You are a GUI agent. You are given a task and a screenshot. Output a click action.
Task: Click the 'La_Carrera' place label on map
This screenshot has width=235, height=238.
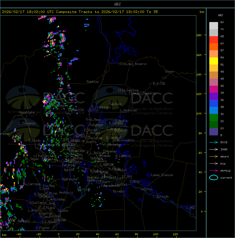coord(32,184)
